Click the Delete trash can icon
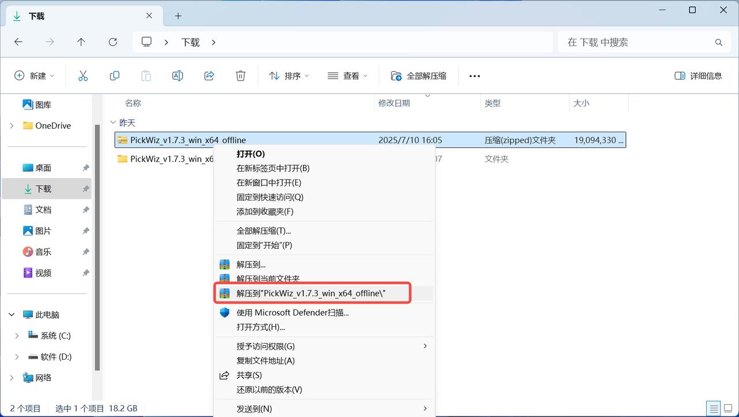 [241, 76]
